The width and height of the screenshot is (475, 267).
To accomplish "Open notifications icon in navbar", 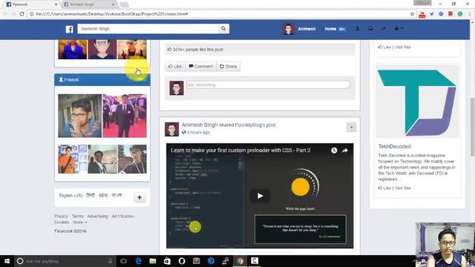I will pos(384,28).
